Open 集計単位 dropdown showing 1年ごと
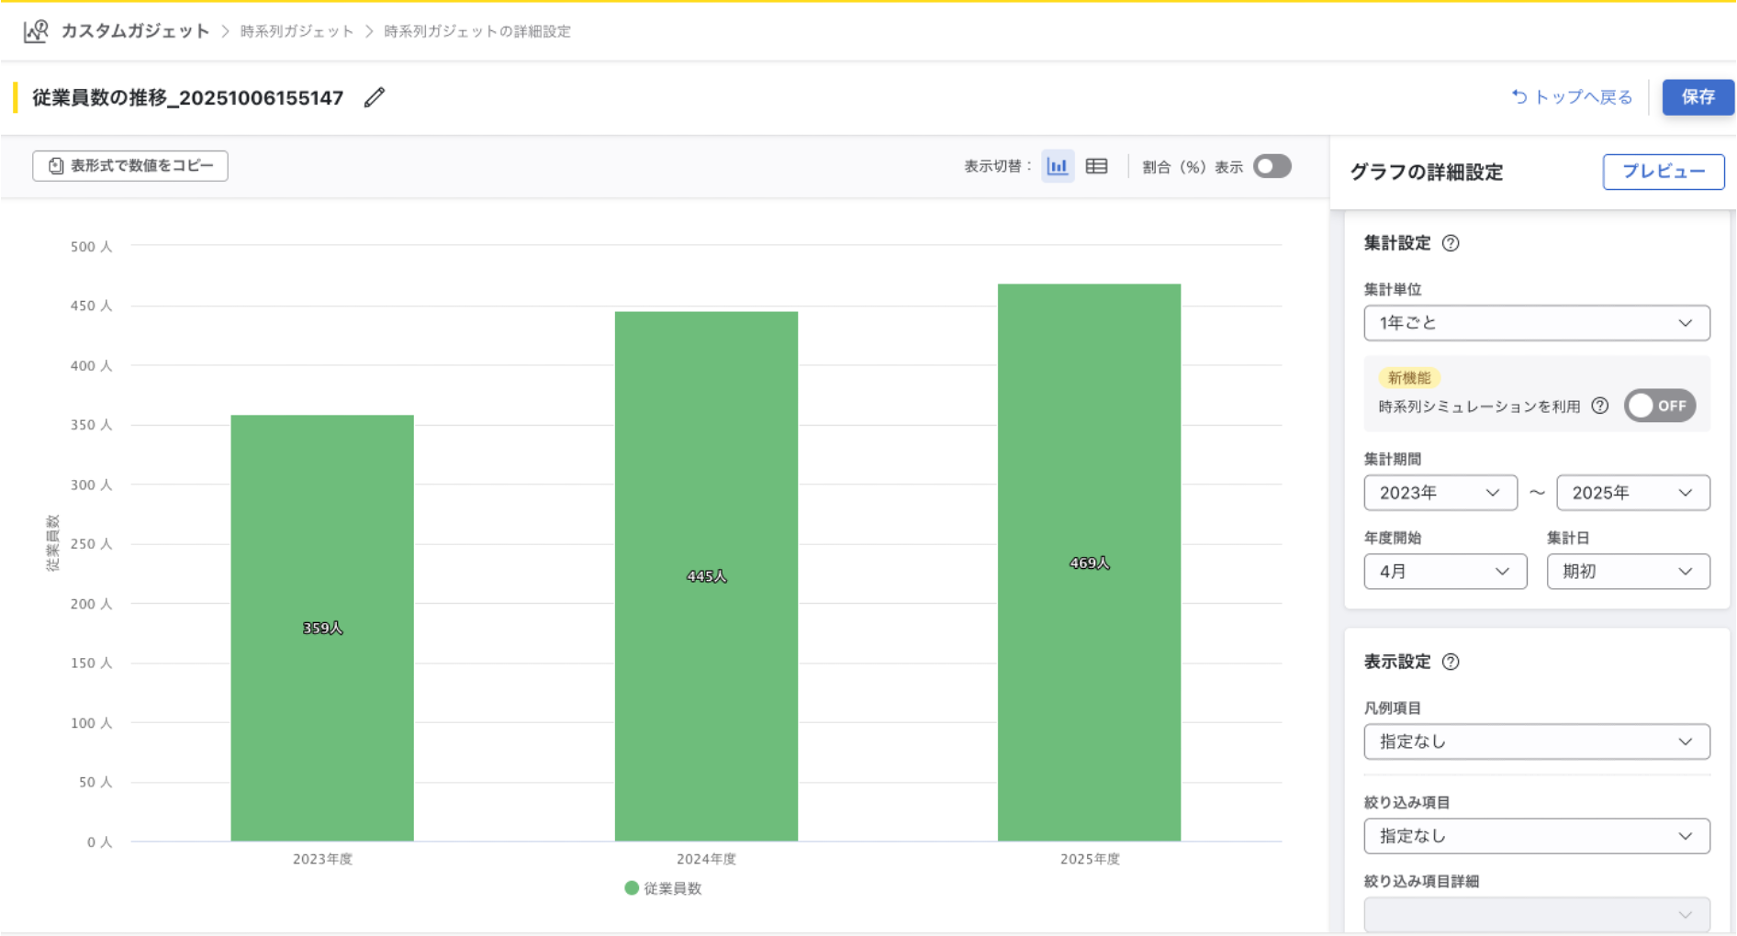1737x936 pixels. pos(1536,323)
